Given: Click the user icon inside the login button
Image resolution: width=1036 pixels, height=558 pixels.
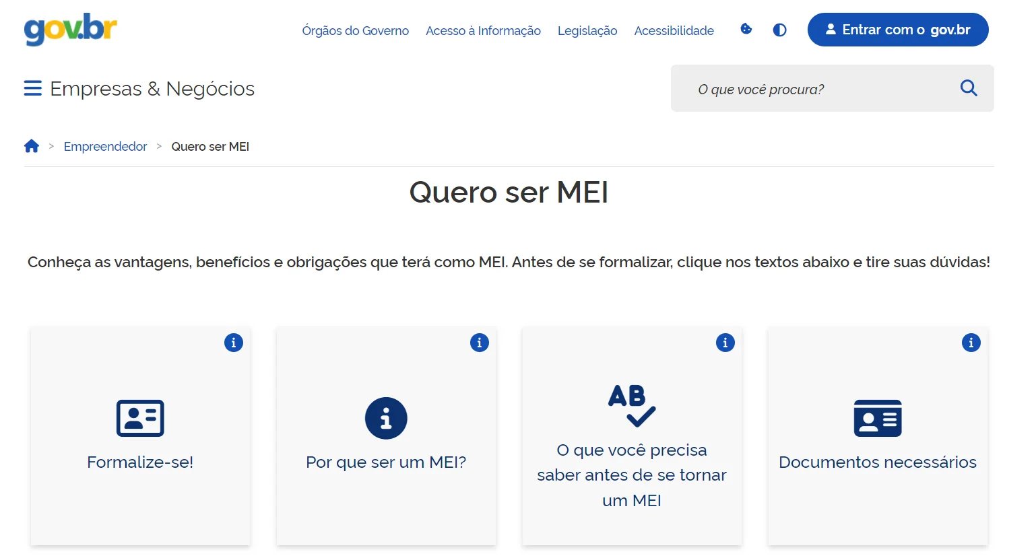Looking at the screenshot, I should pos(831,29).
